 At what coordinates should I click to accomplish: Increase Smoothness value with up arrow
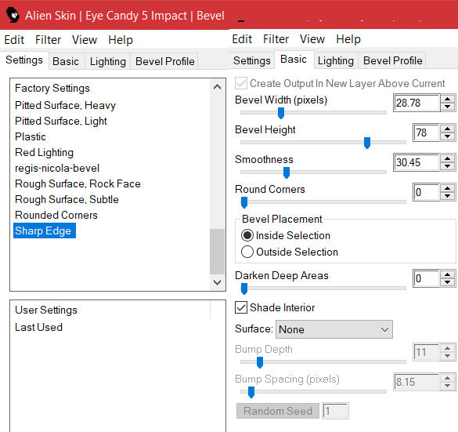(447, 159)
